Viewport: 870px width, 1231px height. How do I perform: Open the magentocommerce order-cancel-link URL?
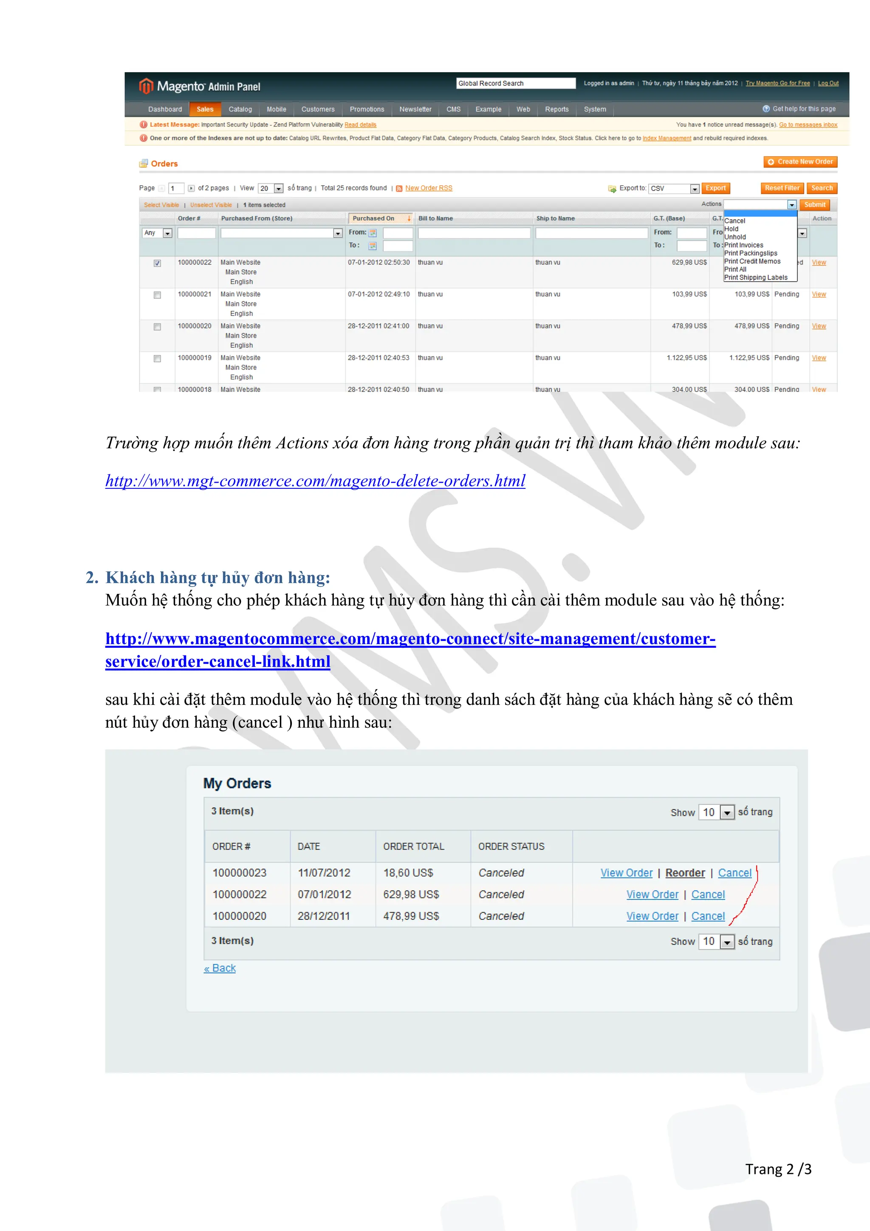(410, 650)
